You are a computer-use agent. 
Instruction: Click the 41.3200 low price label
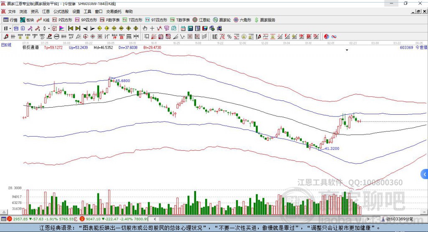332,149
